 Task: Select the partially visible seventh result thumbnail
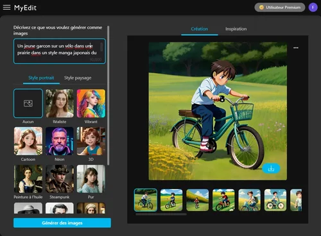click(296, 200)
